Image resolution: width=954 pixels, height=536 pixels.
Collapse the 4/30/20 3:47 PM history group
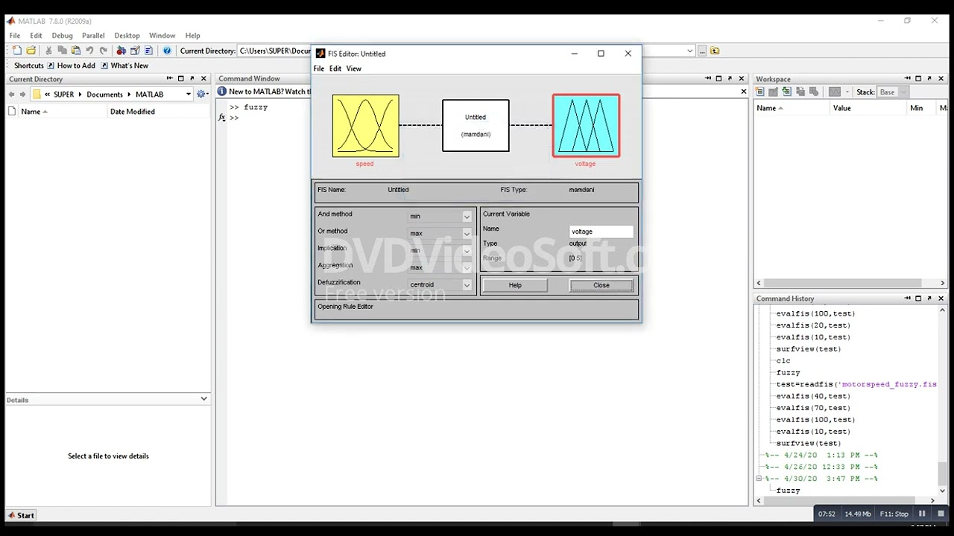[759, 479]
